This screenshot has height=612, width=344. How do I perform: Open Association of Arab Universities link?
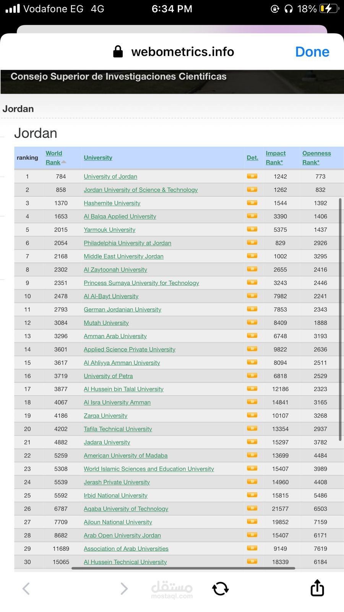126,549
